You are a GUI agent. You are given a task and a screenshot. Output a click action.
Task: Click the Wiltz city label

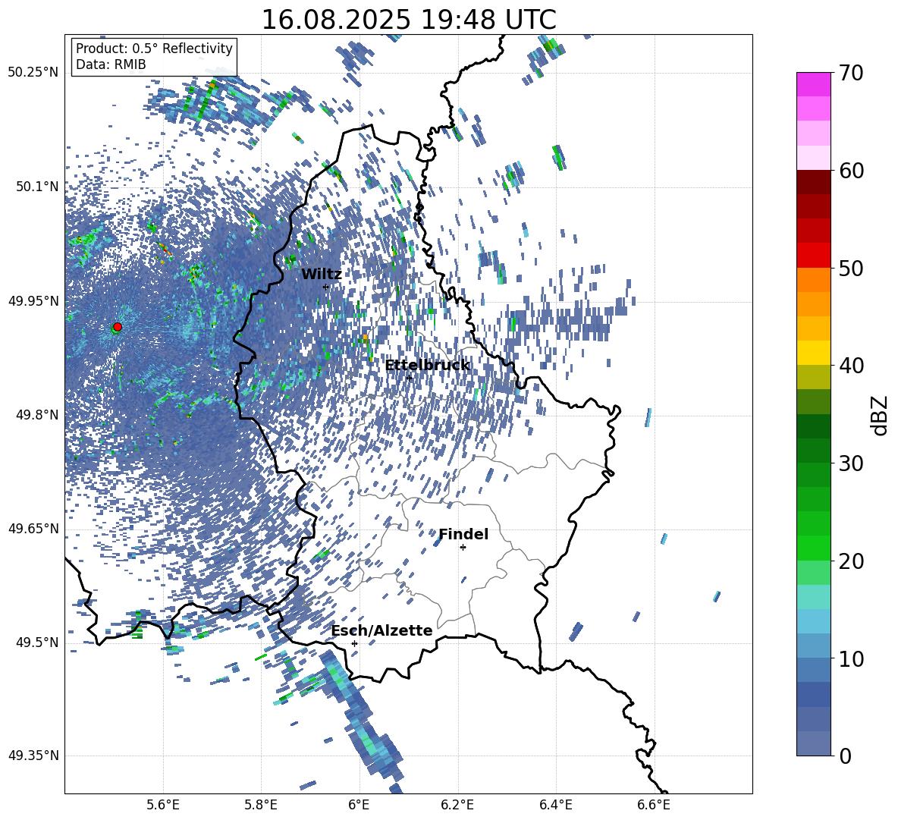(322, 275)
